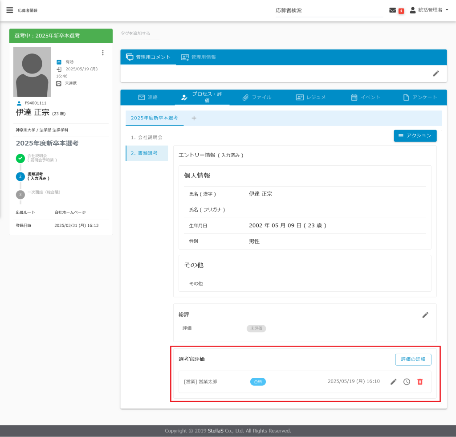Select step 1. 会社説明会 in process list
The height and width of the screenshot is (437, 456).
pos(147,137)
